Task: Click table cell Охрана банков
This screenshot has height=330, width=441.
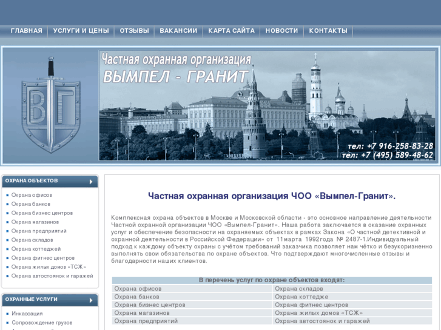Action: [192, 297]
